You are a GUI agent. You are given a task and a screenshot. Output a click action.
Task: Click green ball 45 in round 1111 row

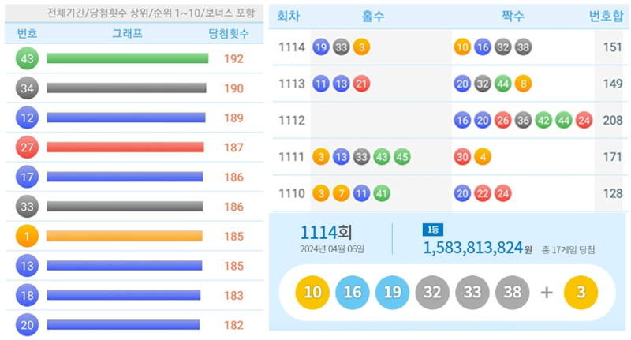click(402, 157)
